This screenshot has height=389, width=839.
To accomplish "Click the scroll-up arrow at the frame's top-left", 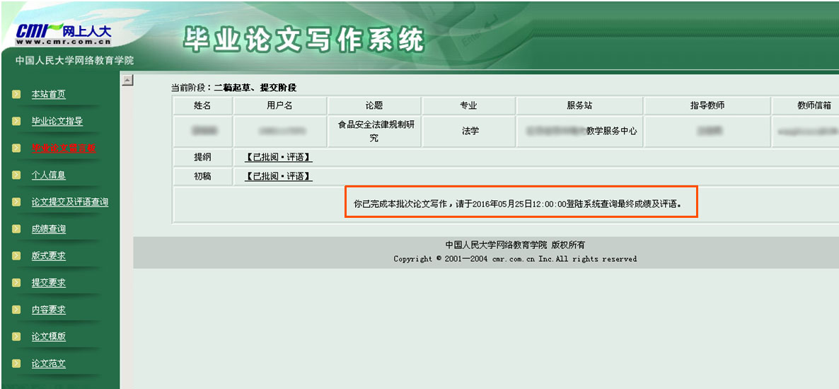I will (x=127, y=80).
